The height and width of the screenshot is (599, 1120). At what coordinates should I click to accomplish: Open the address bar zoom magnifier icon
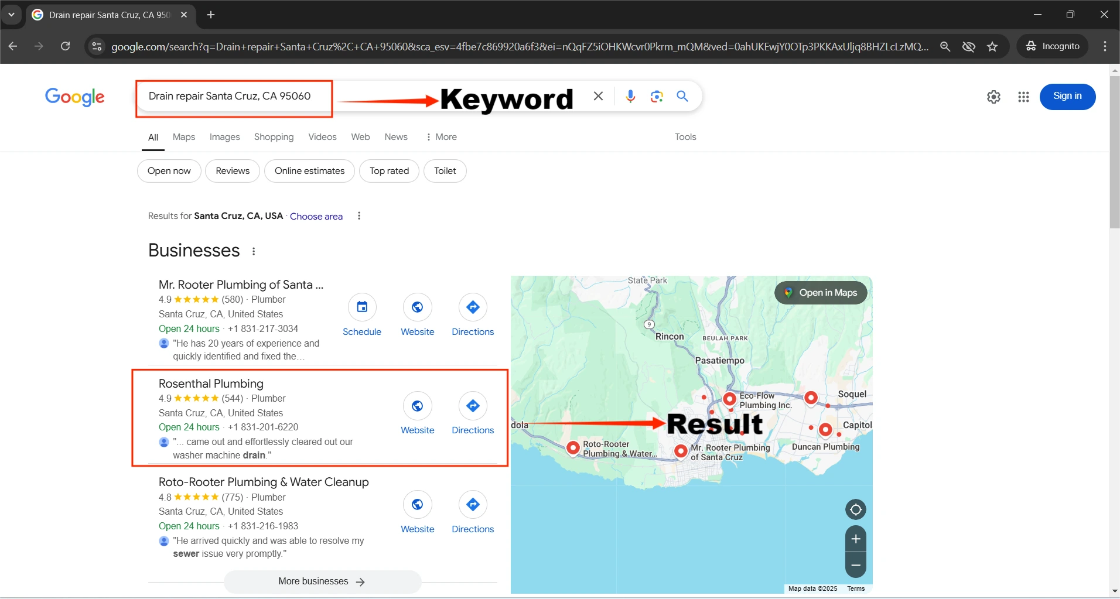[x=945, y=46]
